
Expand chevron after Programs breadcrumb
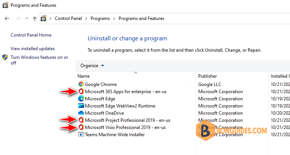click(x=114, y=18)
